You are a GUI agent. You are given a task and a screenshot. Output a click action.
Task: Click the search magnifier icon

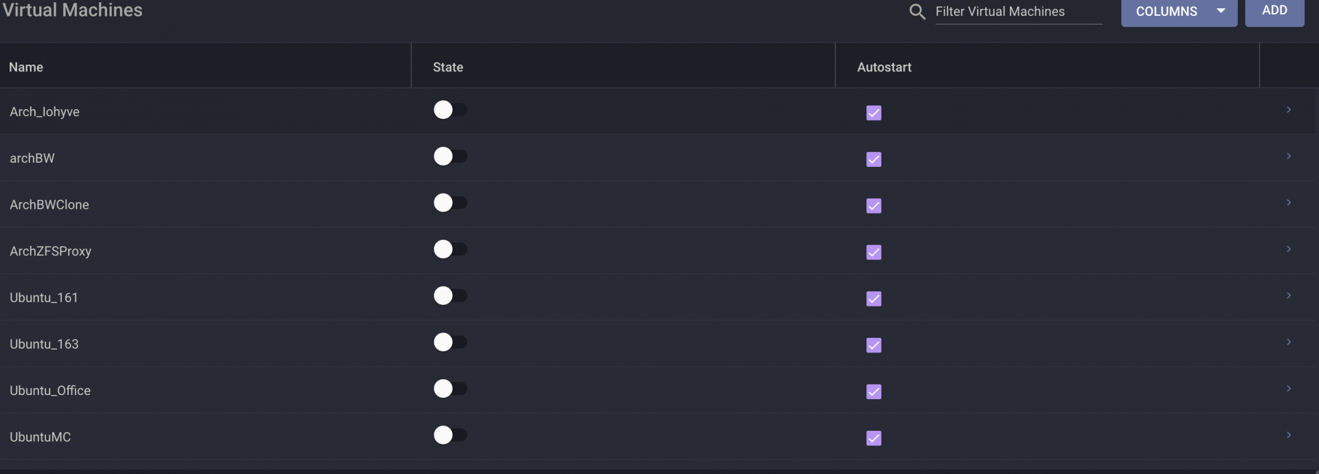point(917,12)
